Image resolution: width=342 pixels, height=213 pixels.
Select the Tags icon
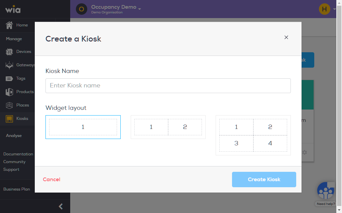click(x=9, y=79)
